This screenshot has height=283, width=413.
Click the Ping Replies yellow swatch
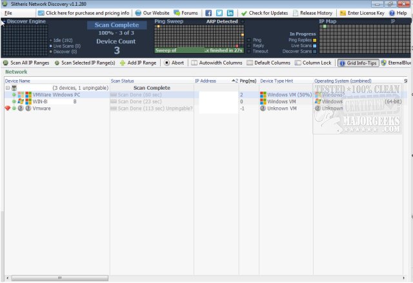[314, 40]
